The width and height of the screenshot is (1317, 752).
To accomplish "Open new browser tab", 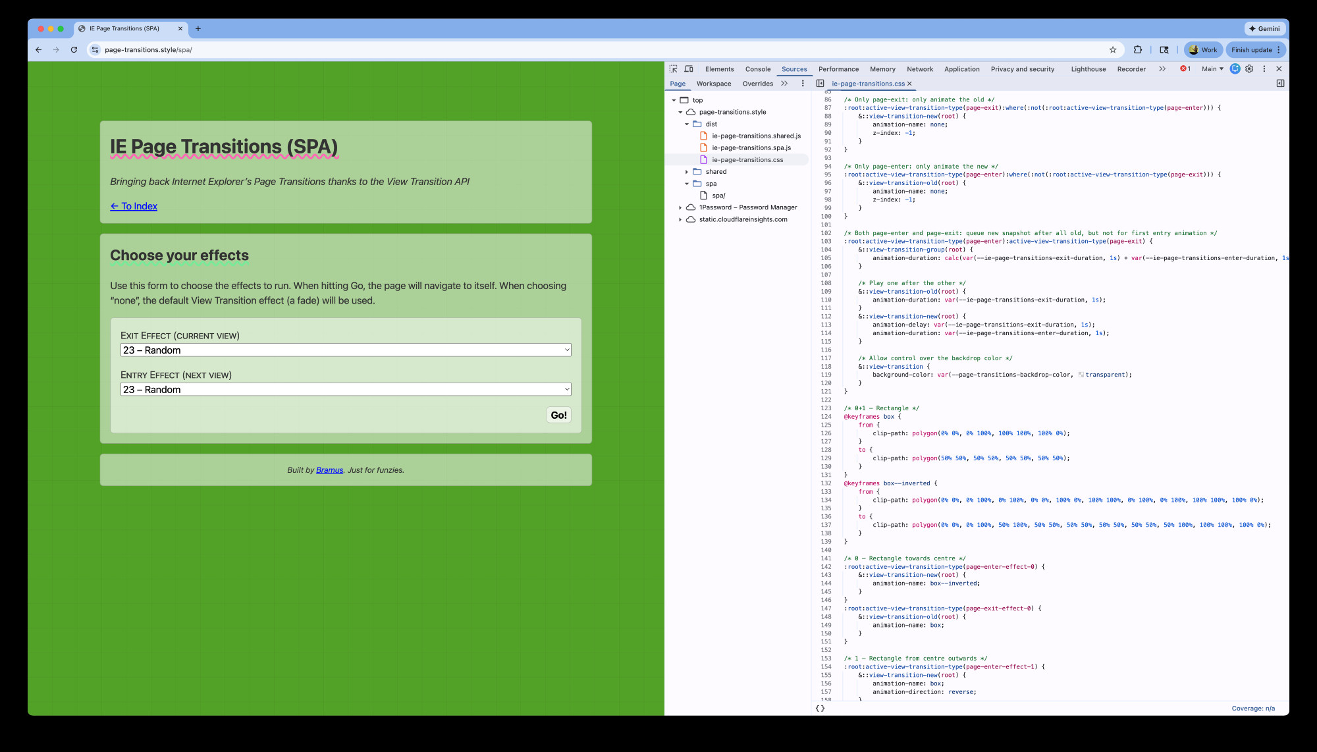I will [x=198, y=28].
